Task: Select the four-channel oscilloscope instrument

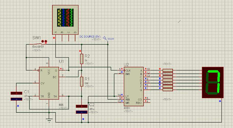Action: point(65,20)
